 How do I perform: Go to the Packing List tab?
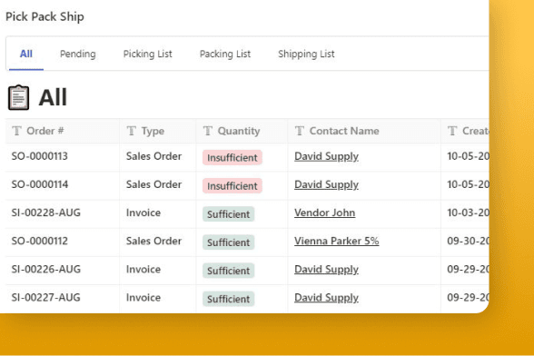225,54
